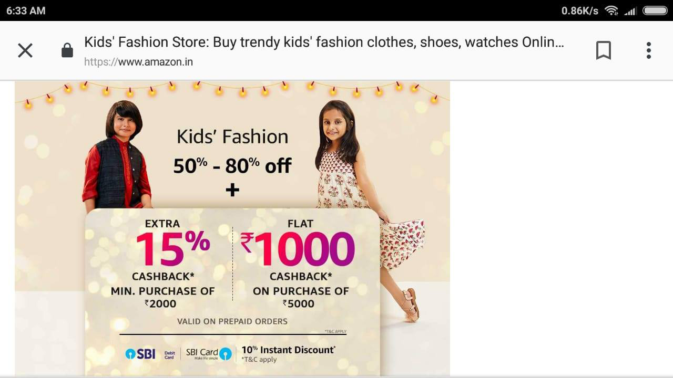Viewport: 673px width, 378px height.
Task: Tap the page title text
Action: (324, 42)
